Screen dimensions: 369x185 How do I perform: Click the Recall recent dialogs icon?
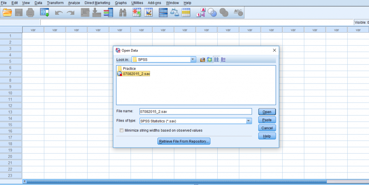pos(45,13)
